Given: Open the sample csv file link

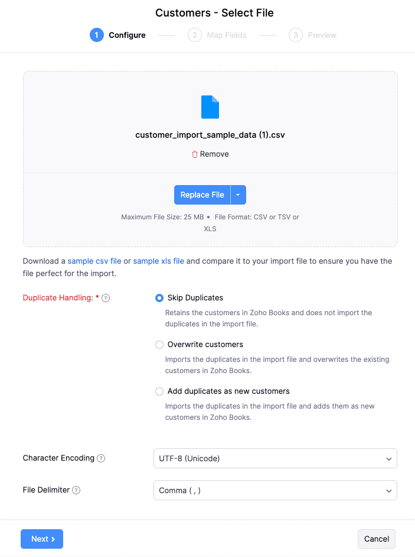Looking at the screenshot, I should pyautogui.click(x=94, y=261).
